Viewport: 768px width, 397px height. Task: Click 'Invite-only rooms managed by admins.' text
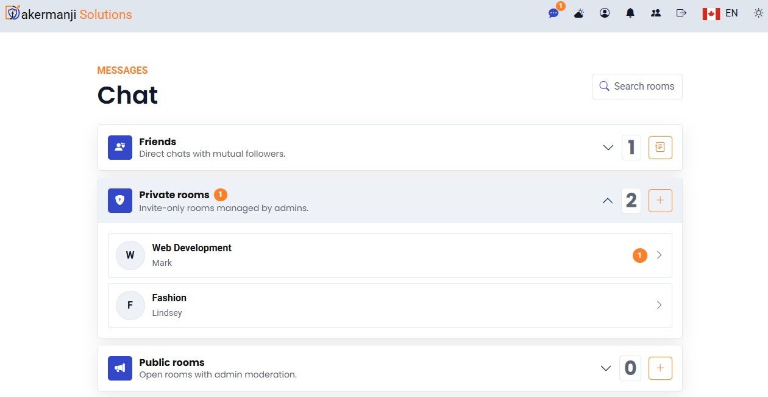tap(224, 208)
